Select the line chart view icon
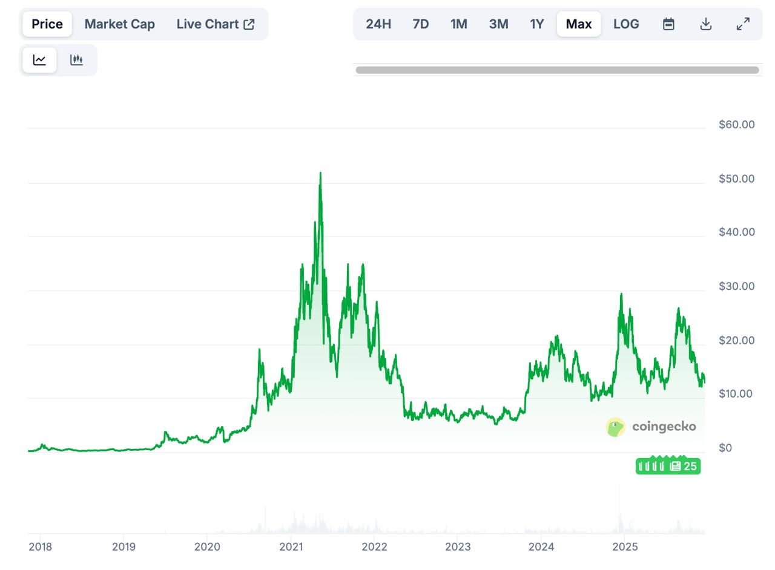Image resolution: width=775 pixels, height=570 pixels. pyautogui.click(x=39, y=60)
